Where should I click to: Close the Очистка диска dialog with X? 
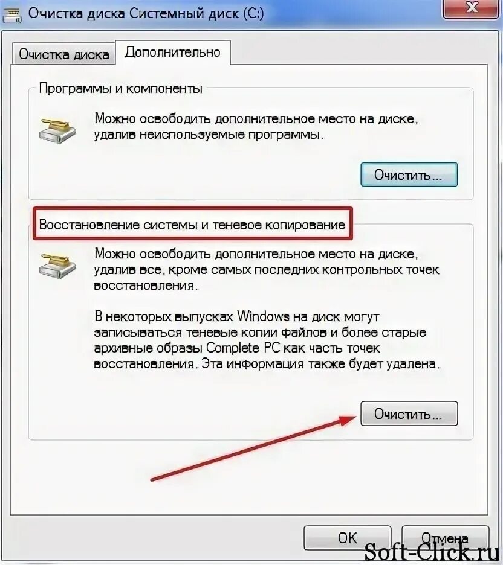point(471,8)
